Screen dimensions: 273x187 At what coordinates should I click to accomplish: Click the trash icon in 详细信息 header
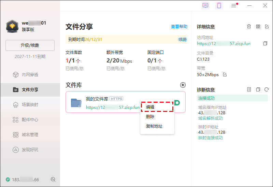click(249, 27)
